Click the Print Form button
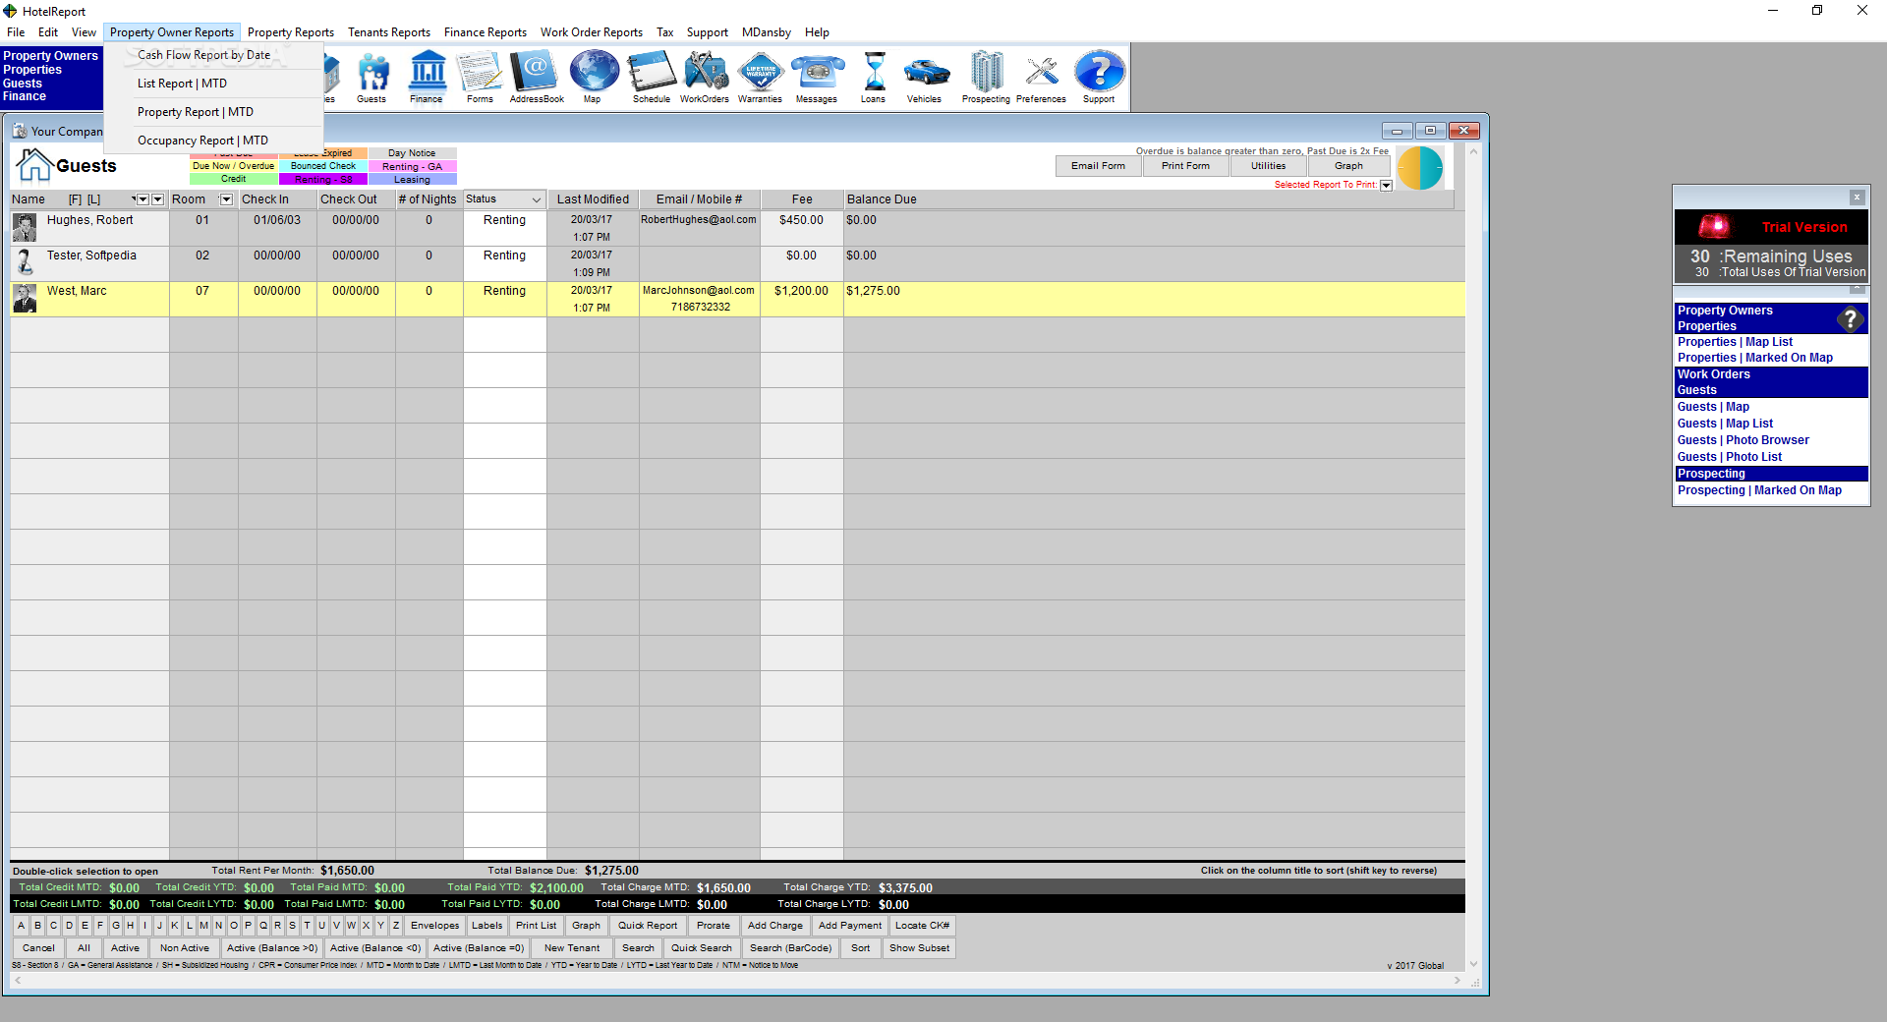1887x1022 pixels. coord(1185,166)
